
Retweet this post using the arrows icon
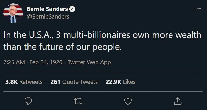pyautogui.click(x=78, y=101)
